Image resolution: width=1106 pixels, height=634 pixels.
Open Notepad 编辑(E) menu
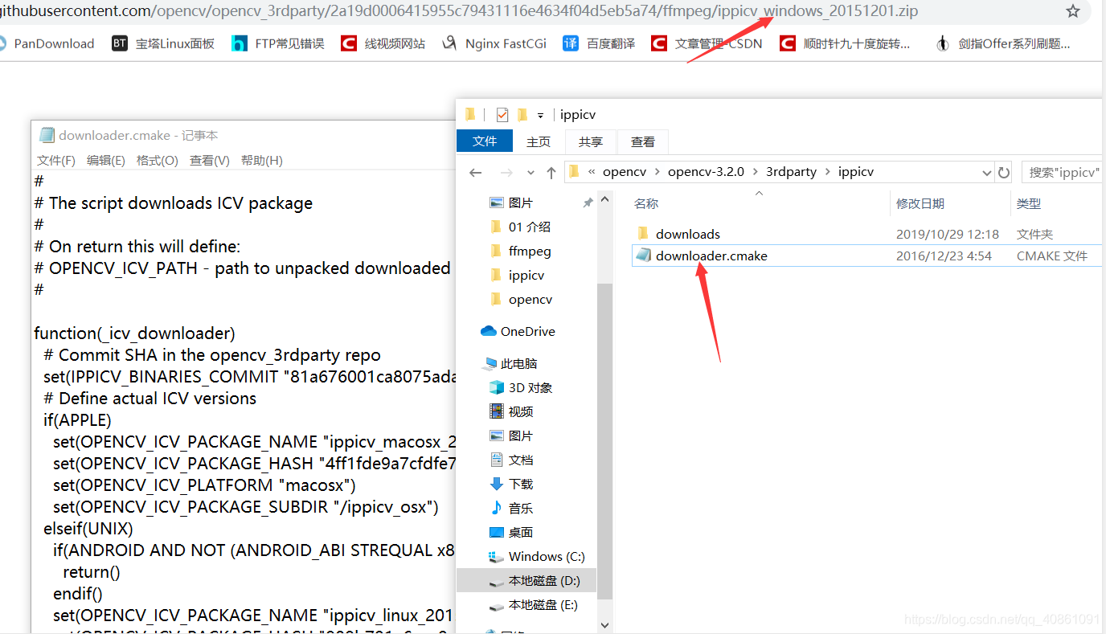[x=106, y=160]
